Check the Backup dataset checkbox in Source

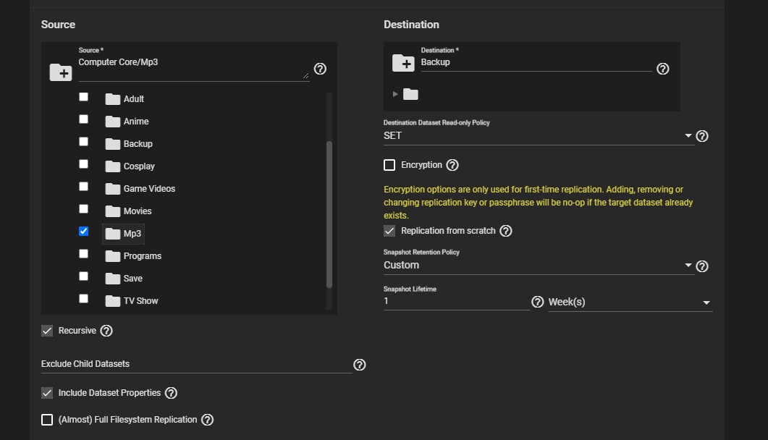click(84, 142)
